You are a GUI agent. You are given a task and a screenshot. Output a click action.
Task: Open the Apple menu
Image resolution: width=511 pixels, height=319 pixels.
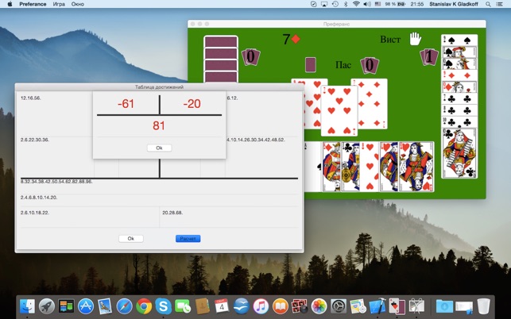[10, 4]
